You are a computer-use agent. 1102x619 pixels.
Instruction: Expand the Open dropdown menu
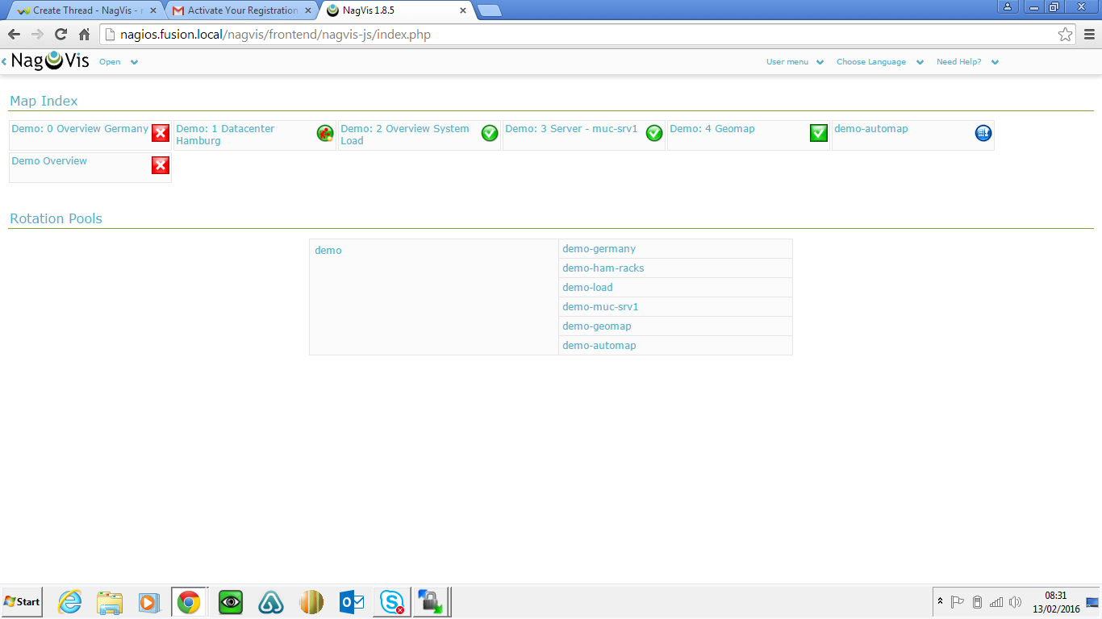(x=118, y=62)
